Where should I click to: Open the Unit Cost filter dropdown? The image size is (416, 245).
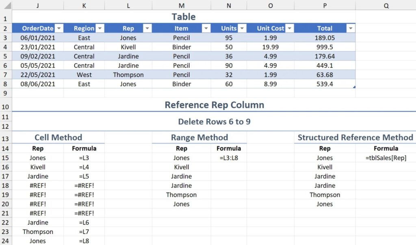tap(290, 28)
